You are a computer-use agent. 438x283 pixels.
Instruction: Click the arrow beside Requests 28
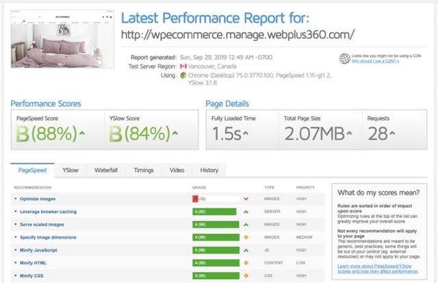tap(392, 133)
